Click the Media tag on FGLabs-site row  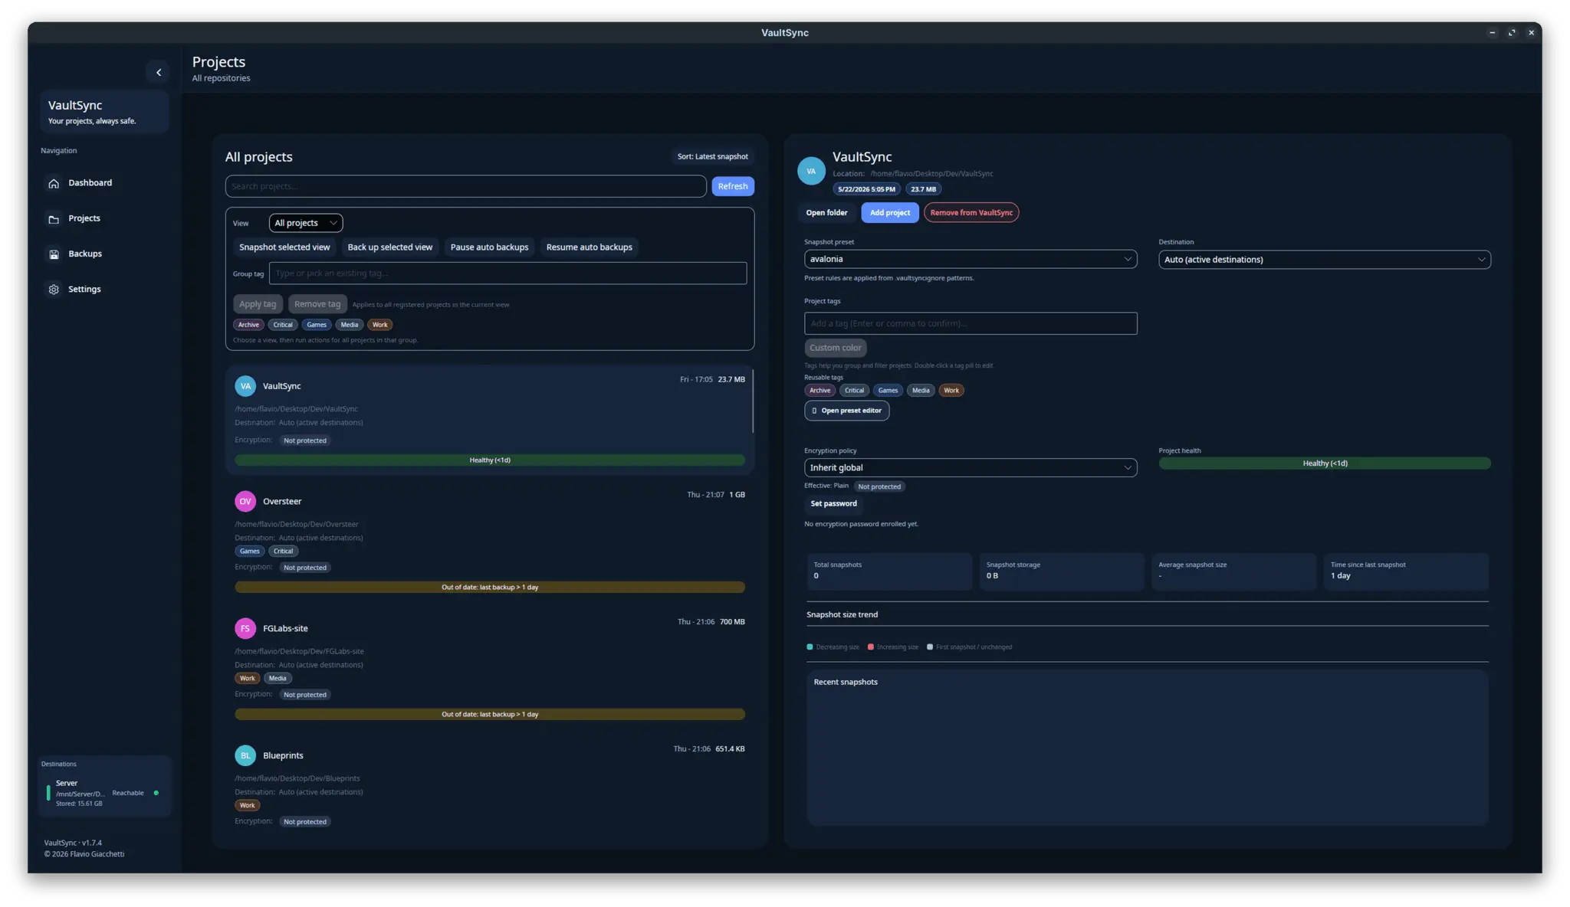coord(278,679)
